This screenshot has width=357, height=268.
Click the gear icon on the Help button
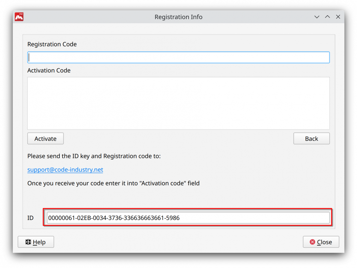tap(28, 242)
